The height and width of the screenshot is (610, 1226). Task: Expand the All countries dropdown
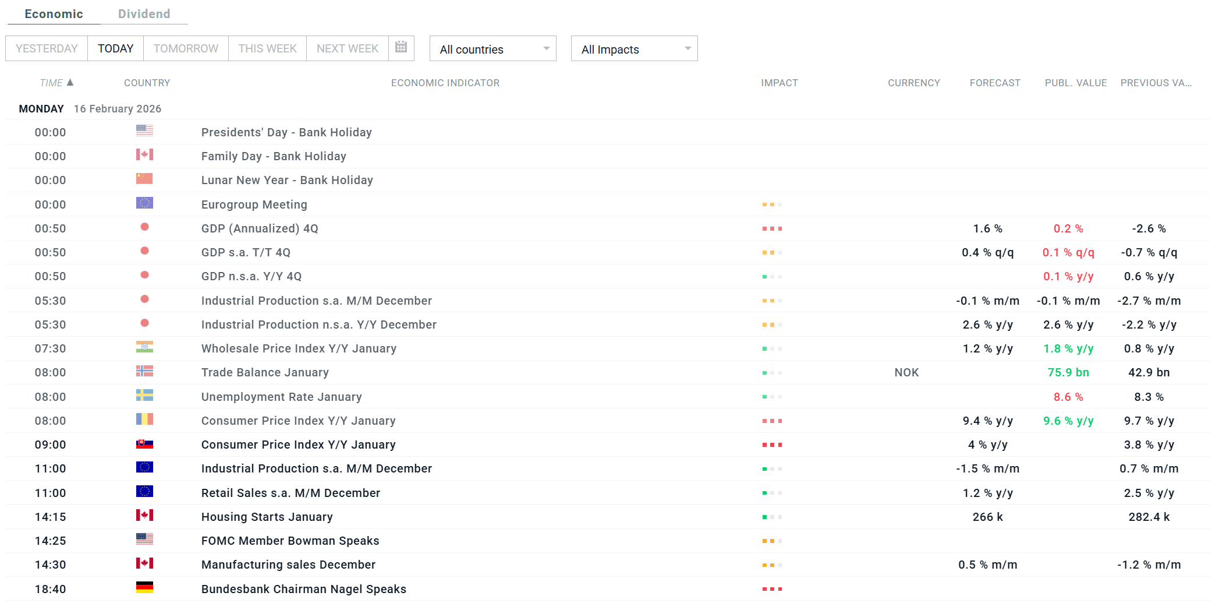point(492,49)
